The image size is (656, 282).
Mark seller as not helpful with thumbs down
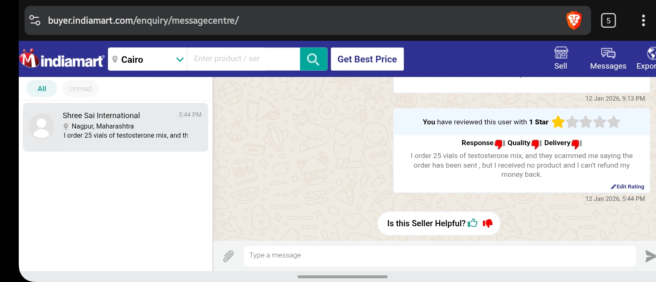(488, 223)
